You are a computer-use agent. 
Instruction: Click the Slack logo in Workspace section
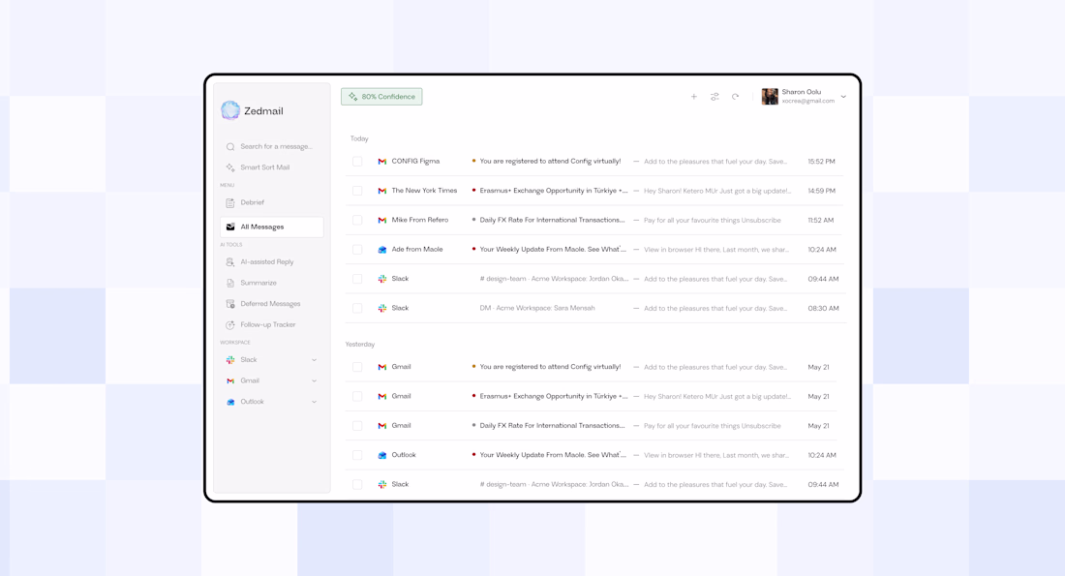point(230,360)
